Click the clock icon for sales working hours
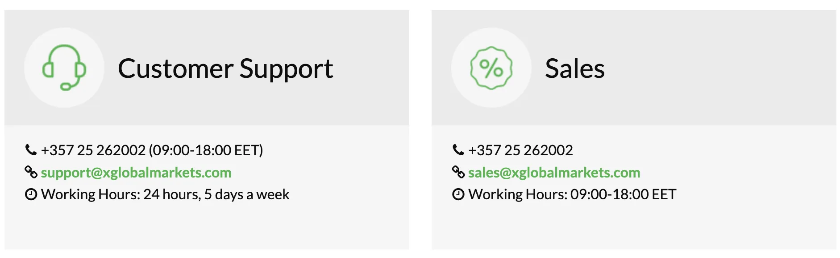840x258 pixels. [x=458, y=194]
